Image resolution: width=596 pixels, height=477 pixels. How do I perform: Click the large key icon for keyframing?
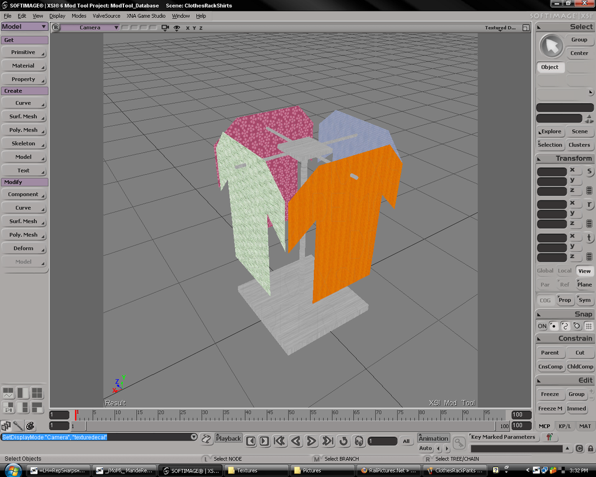(x=460, y=443)
